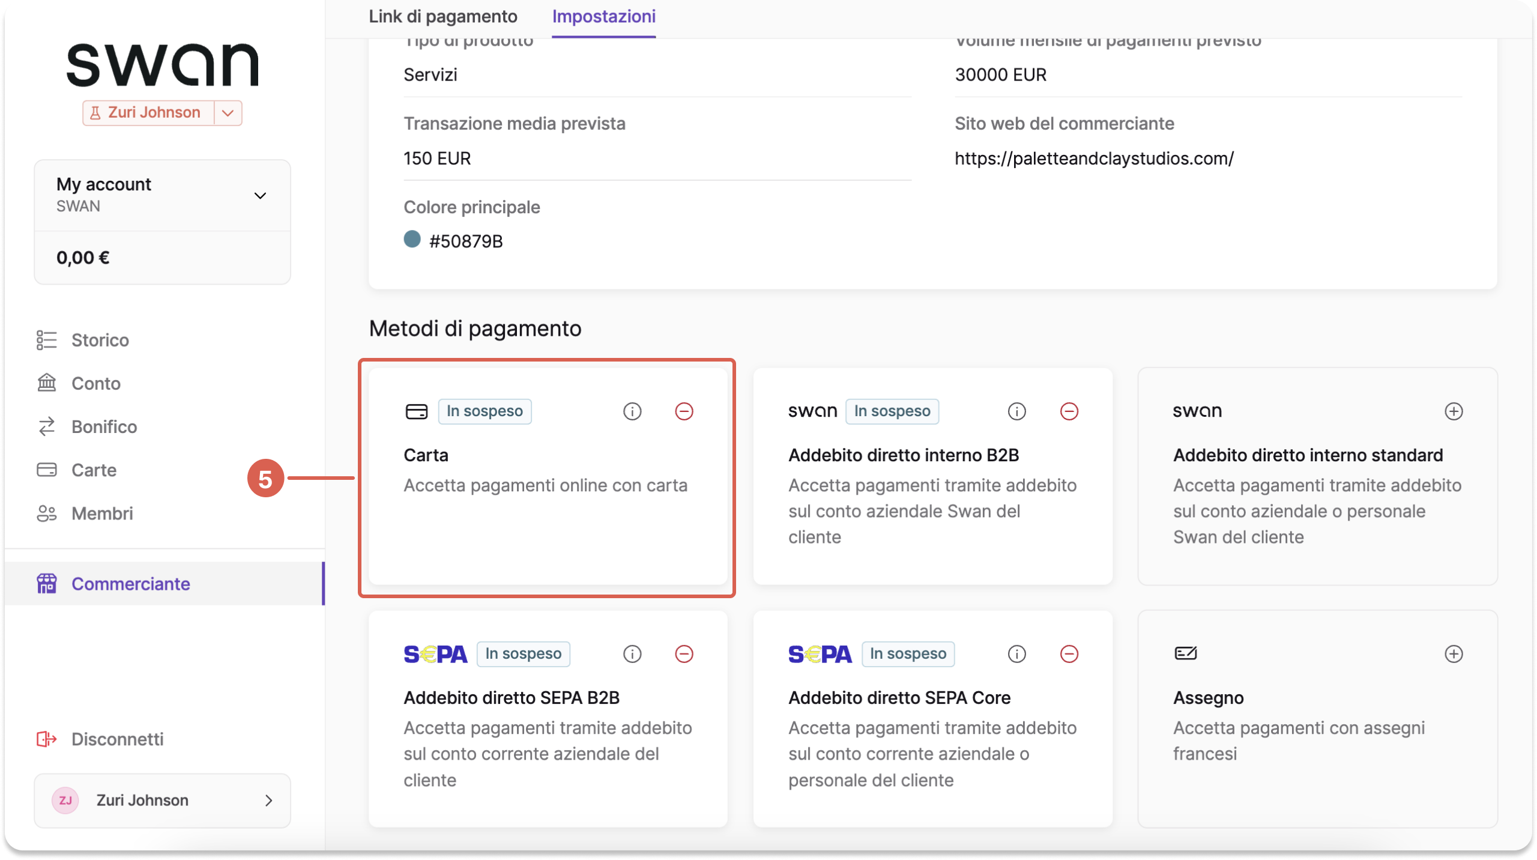This screenshot has width=1537, height=860.
Task: Click the Commerciante shop icon
Action: point(46,584)
